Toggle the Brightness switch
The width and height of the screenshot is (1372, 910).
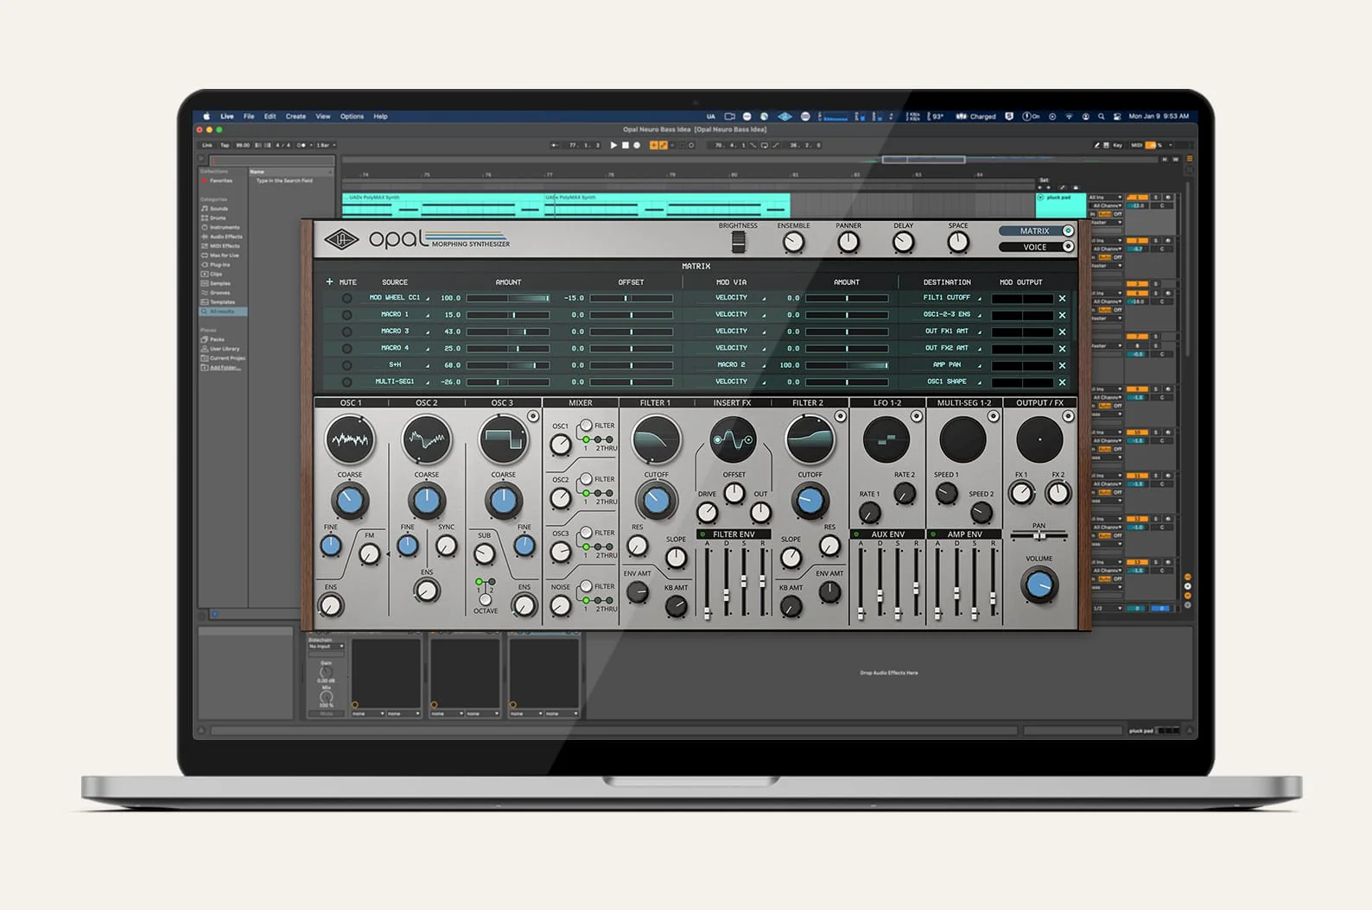738,243
